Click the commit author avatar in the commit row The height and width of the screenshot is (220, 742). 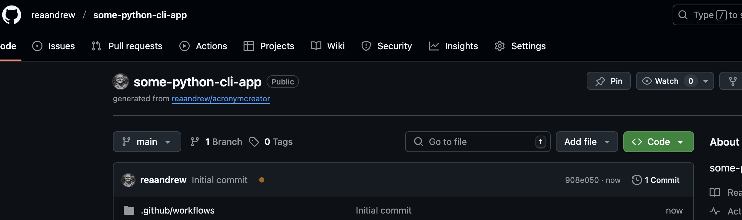coord(128,180)
